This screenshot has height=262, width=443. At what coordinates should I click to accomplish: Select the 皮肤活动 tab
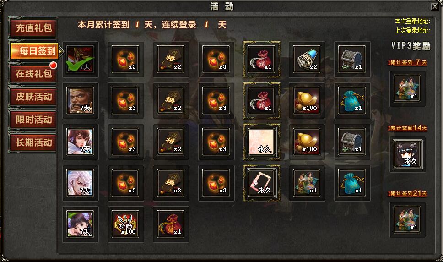pyautogui.click(x=33, y=97)
